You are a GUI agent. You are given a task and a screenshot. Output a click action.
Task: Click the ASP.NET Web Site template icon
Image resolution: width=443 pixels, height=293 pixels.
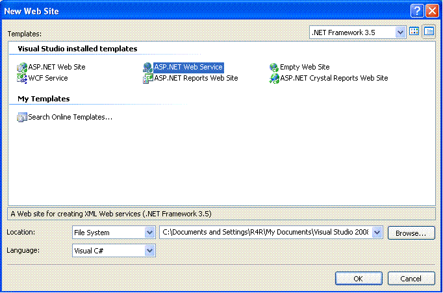[22, 68]
